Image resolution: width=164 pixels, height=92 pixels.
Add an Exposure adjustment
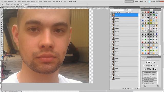pyautogui.click(x=154, y=62)
